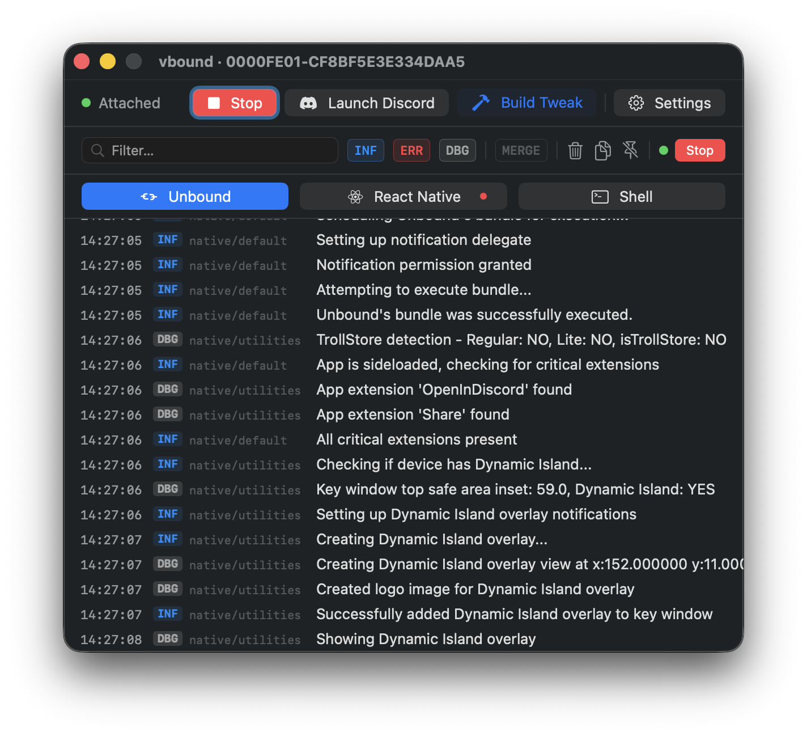807x736 pixels.
Task: Switch to the React Native tab
Action: (x=403, y=196)
